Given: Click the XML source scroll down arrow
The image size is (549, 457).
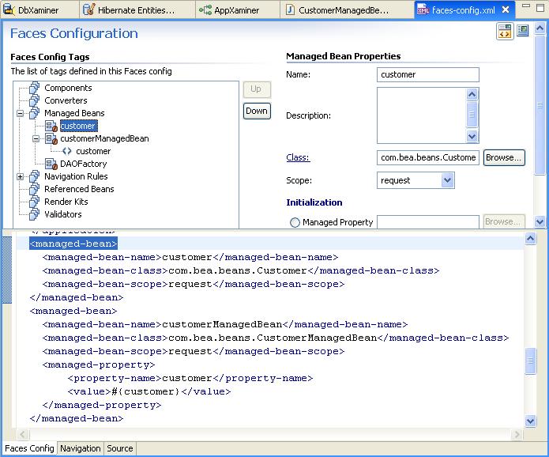Looking at the screenshot, I should (531, 421).
